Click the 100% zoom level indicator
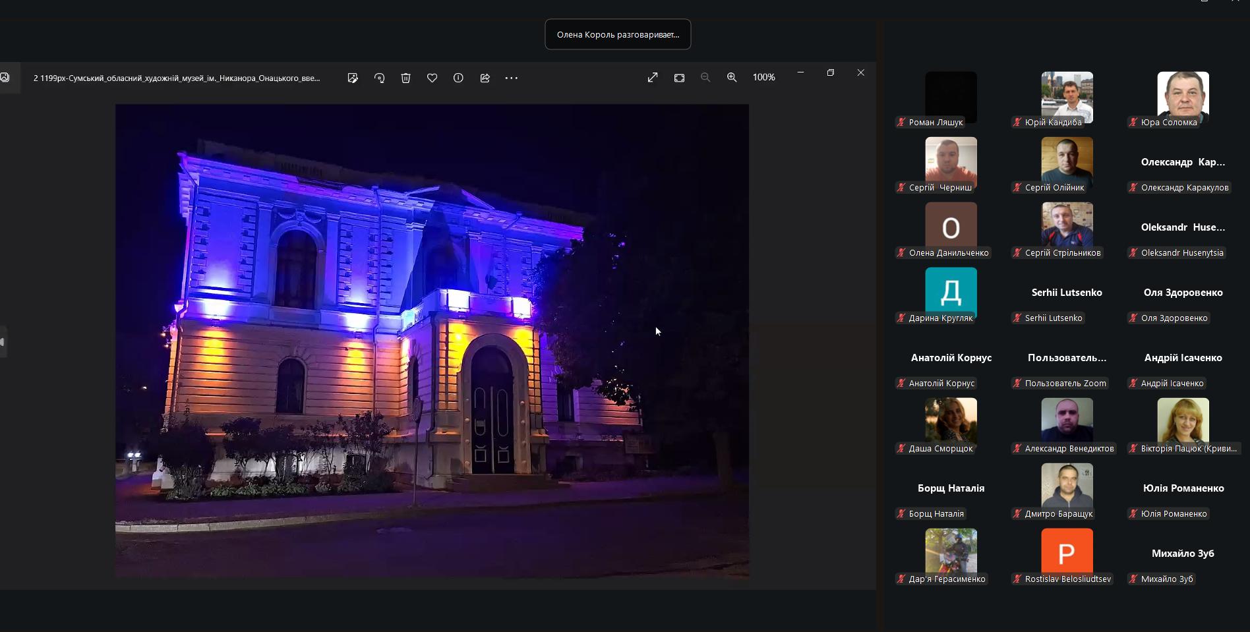This screenshot has width=1250, height=632. (x=763, y=78)
